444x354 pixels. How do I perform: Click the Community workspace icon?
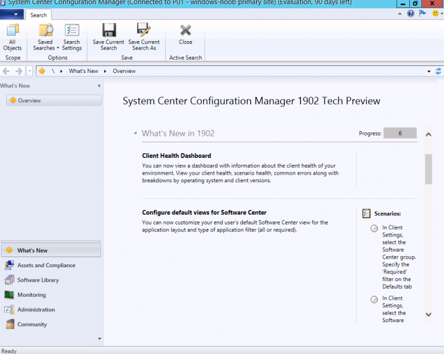coord(10,324)
